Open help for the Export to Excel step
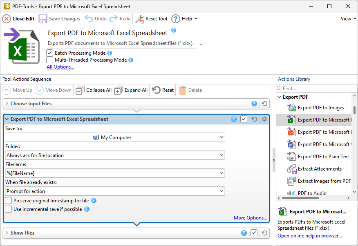Viewport: 358px width, 246px height. pyautogui.click(x=234, y=119)
